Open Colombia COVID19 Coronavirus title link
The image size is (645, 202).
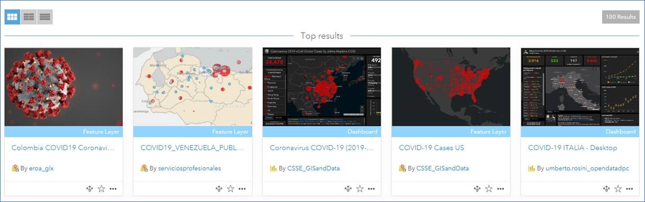coord(62,148)
